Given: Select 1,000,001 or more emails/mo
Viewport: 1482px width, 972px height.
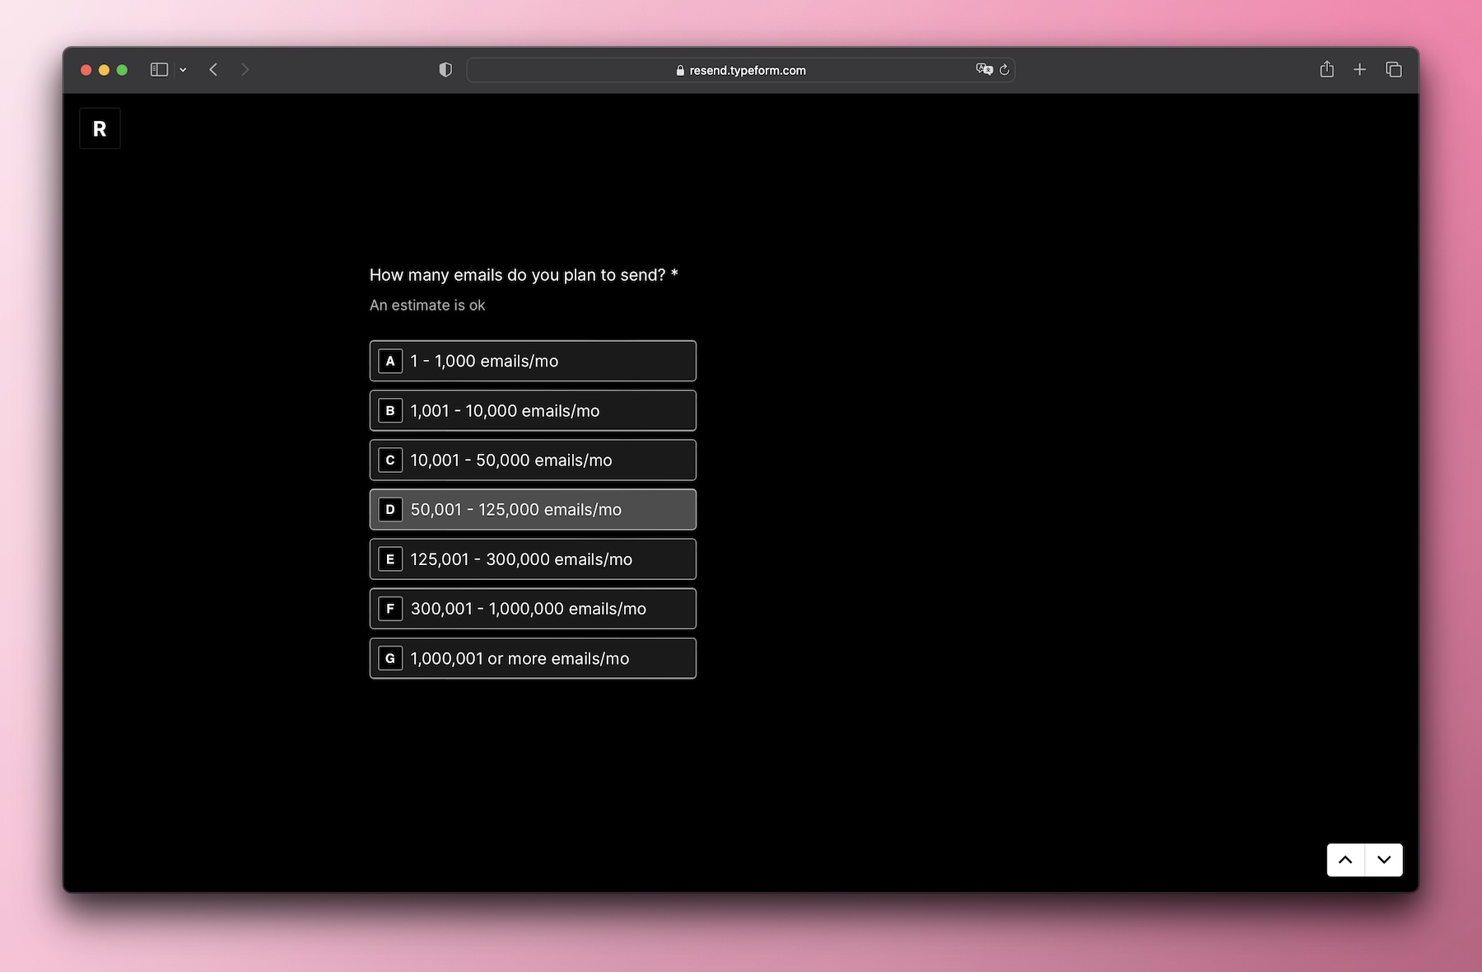Looking at the screenshot, I should (x=533, y=658).
